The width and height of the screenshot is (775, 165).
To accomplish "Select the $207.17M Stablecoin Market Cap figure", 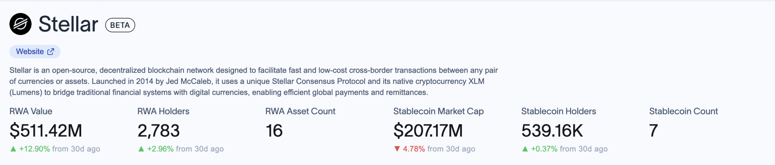I will click(x=428, y=131).
